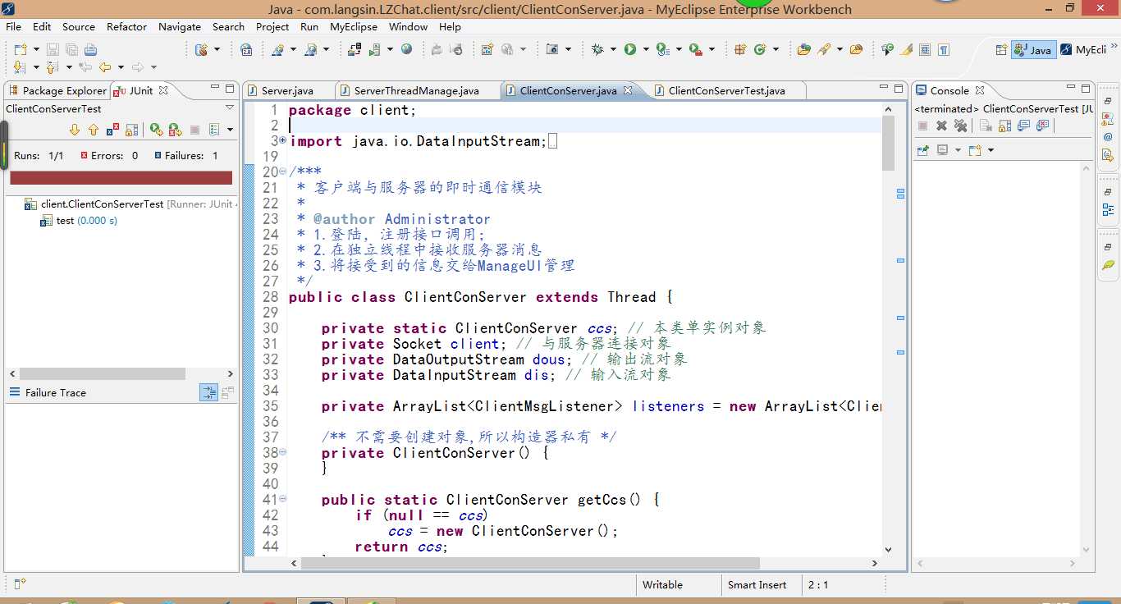Screen dimensions: 1121x604
Task: Click the editor horizontal scrollbar thumb
Action: (x=530, y=563)
